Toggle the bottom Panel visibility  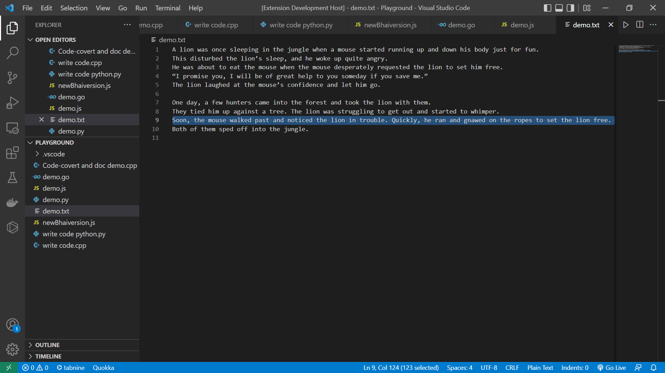(559, 8)
